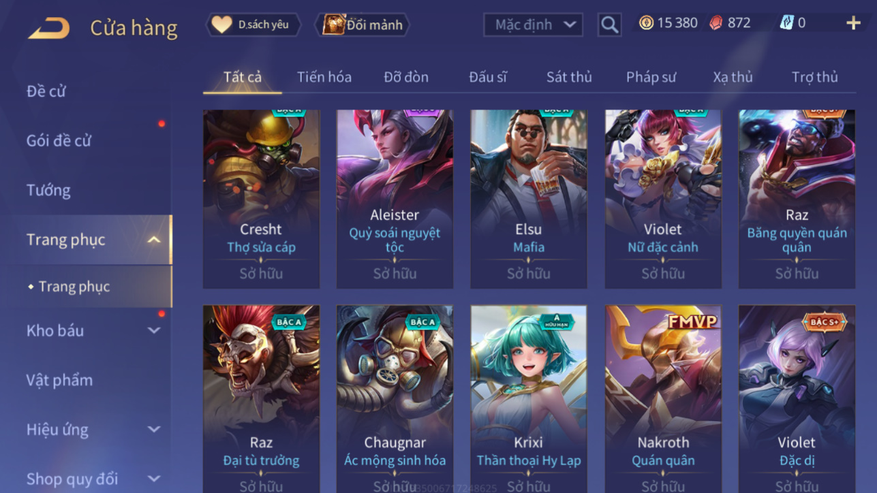
Task: Switch to the Pháp sư tab
Action: pyautogui.click(x=651, y=77)
